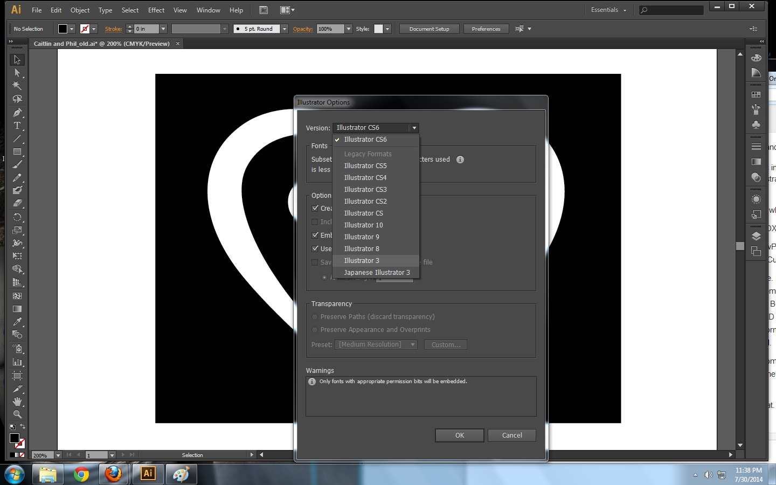
Task: Select the Direct Selection tool
Action: tap(17, 73)
